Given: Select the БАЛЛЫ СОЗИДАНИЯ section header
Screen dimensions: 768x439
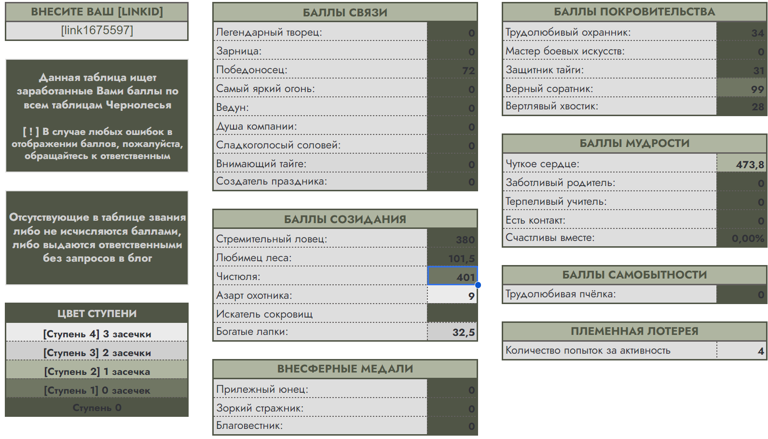Looking at the screenshot, I should pos(345,219).
